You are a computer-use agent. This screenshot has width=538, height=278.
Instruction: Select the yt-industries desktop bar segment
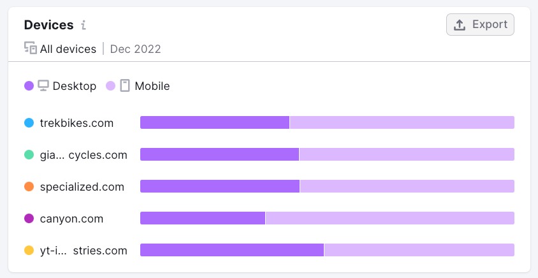pos(232,250)
